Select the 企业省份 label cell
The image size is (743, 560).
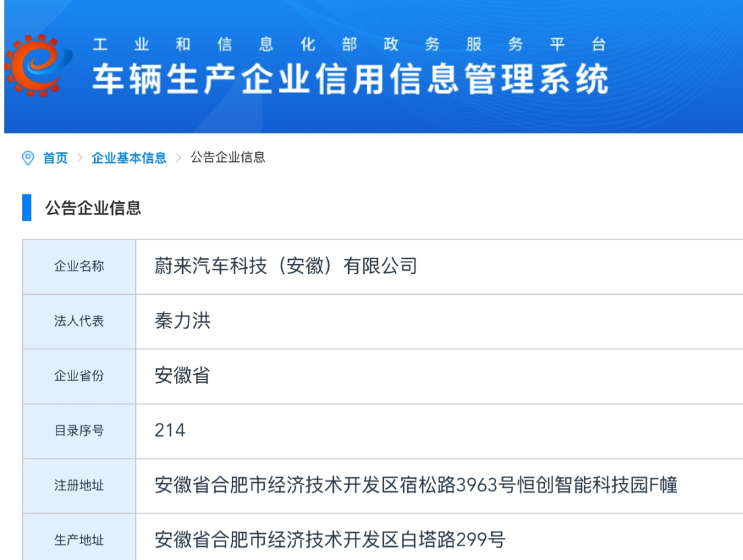point(79,376)
